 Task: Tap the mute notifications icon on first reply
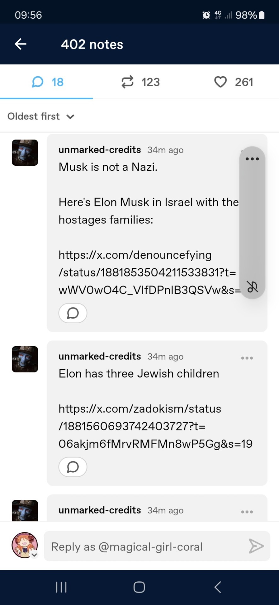pyautogui.click(x=252, y=287)
